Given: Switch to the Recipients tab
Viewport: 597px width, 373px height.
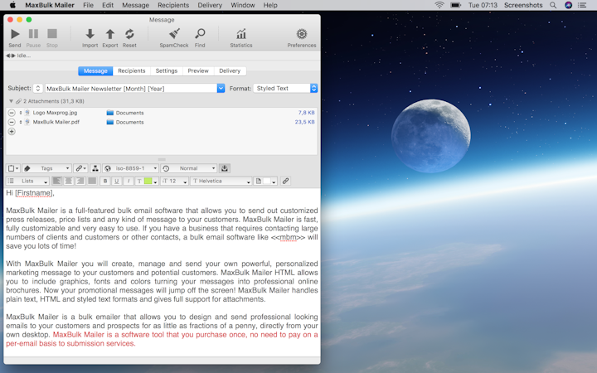Looking at the screenshot, I should click(x=131, y=70).
